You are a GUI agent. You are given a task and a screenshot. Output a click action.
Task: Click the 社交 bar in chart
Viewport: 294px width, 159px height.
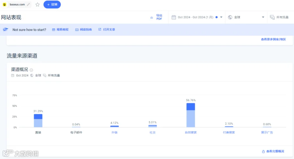click(x=153, y=126)
